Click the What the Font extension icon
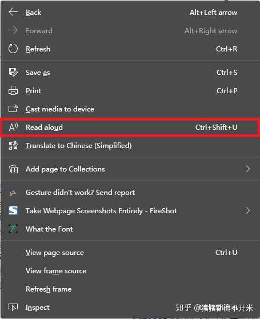The image size is (260, 319). 13,229
